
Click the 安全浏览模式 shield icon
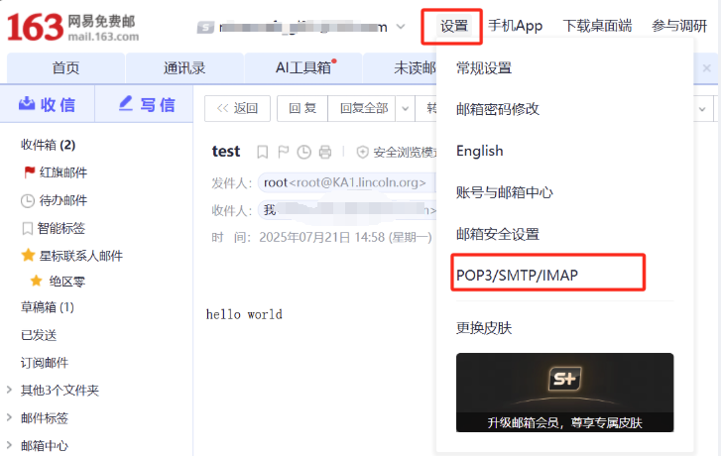pos(362,152)
